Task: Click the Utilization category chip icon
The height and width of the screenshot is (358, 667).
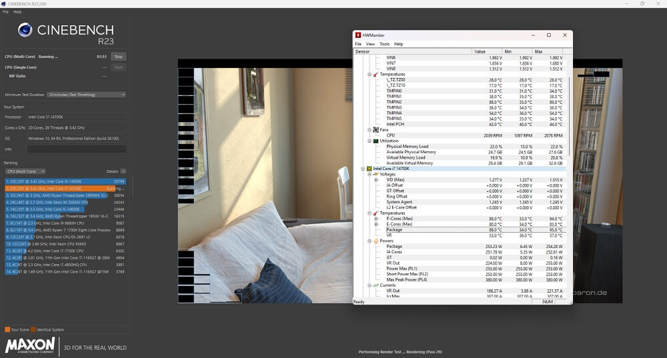Action: 376,141
